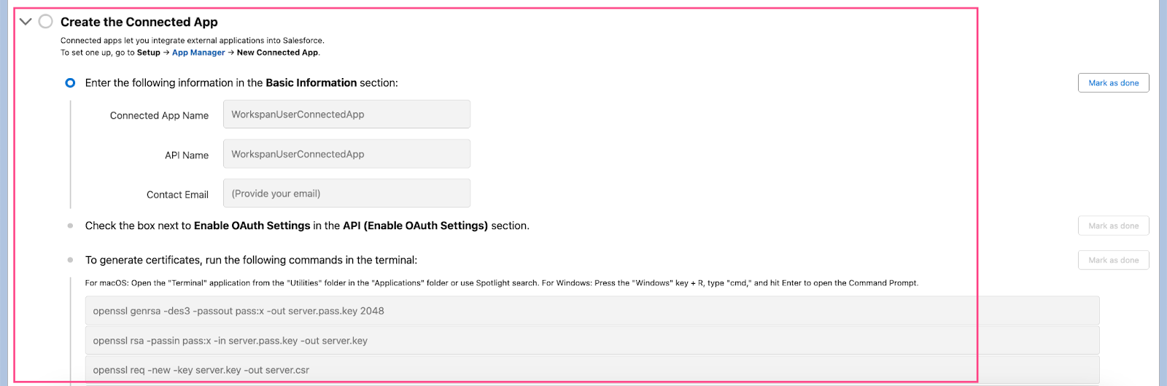Click Mark as done for Enable OAuth Settings
1167x386 pixels.
pyautogui.click(x=1113, y=226)
